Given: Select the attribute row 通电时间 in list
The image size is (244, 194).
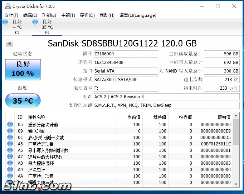Looking at the screenshot, I should (119, 131).
